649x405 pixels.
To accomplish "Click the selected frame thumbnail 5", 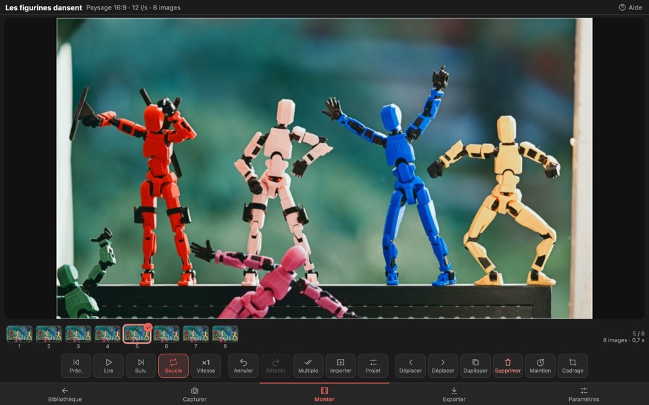I will (x=137, y=334).
